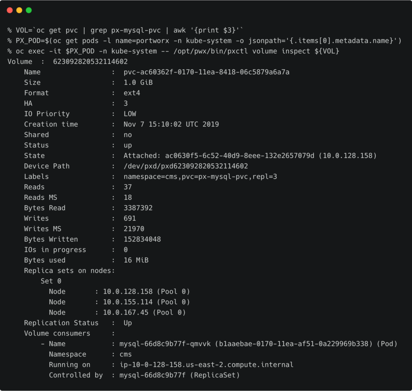
Task: Click the ip-10-0-128-158 compute internal hostname
Action: tap(206, 365)
